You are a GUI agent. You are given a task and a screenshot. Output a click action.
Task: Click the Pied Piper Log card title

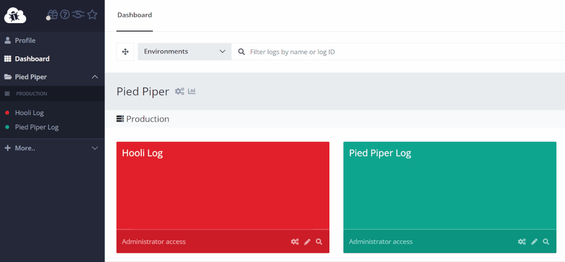click(x=380, y=153)
